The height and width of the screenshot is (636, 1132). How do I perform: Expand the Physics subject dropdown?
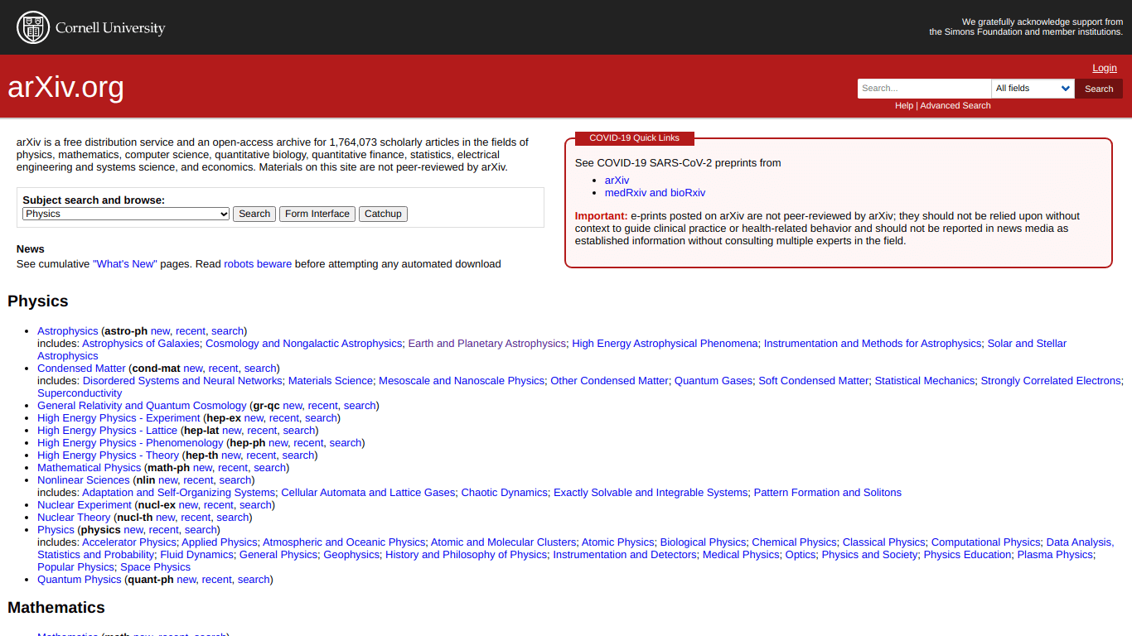point(126,214)
